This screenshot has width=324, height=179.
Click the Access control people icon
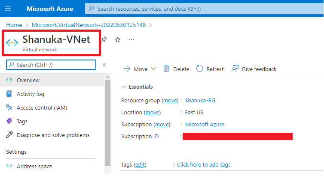[x=9, y=107]
